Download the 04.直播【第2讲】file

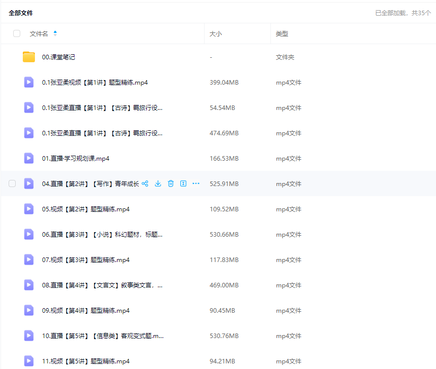(158, 183)
